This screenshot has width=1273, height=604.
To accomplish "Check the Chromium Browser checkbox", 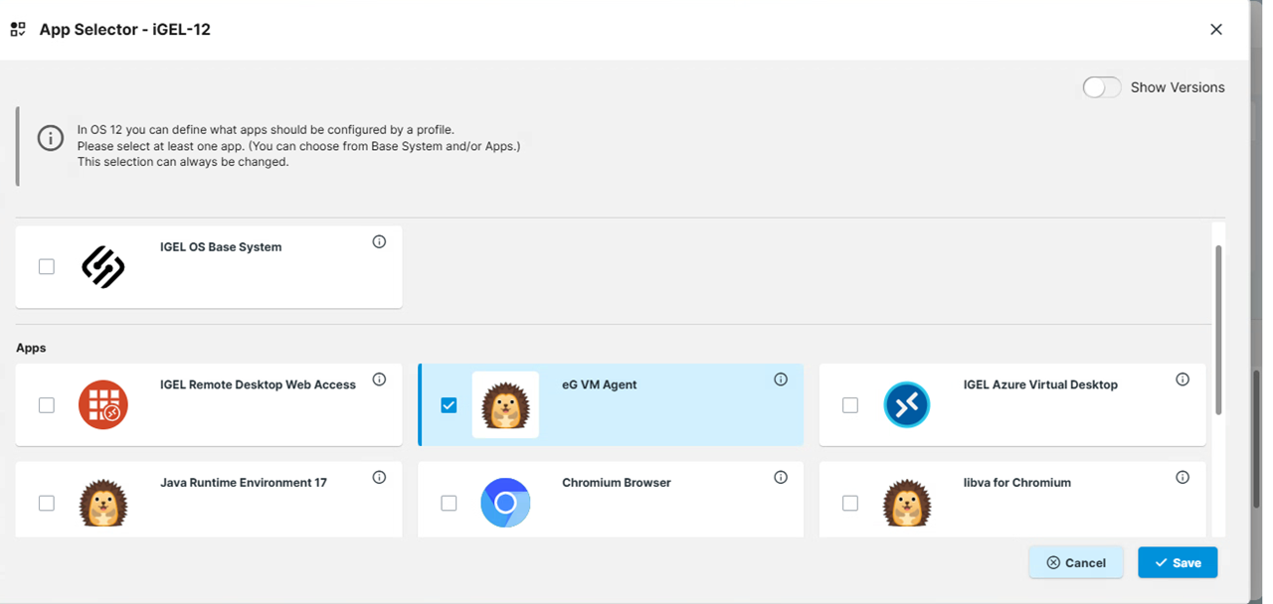I will pos(449,503).
